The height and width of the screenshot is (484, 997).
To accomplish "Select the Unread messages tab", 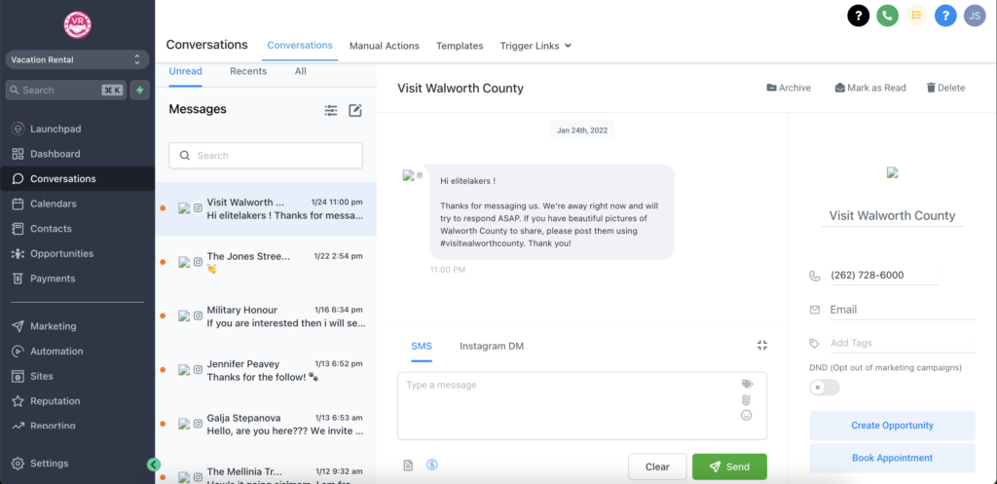I will click(x=186, y=71).
